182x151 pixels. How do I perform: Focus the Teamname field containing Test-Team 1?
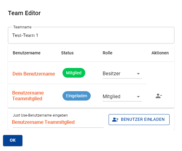pyautogui.click(x=91, y=35)
